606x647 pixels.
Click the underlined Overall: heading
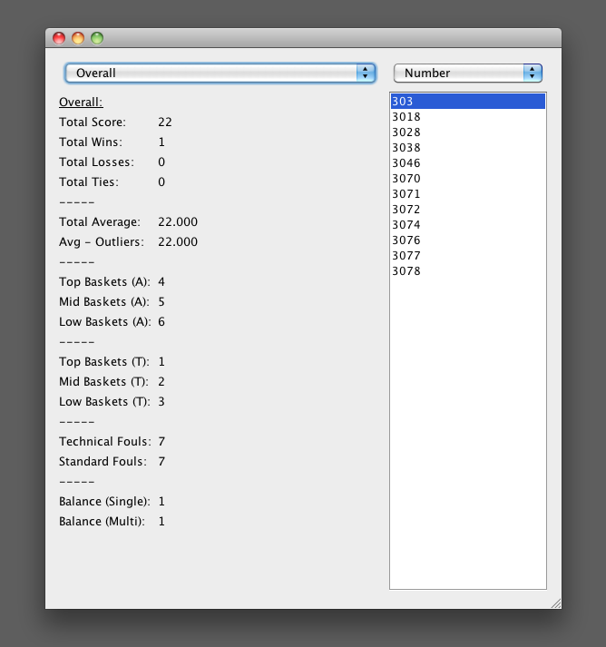[81, 102]
